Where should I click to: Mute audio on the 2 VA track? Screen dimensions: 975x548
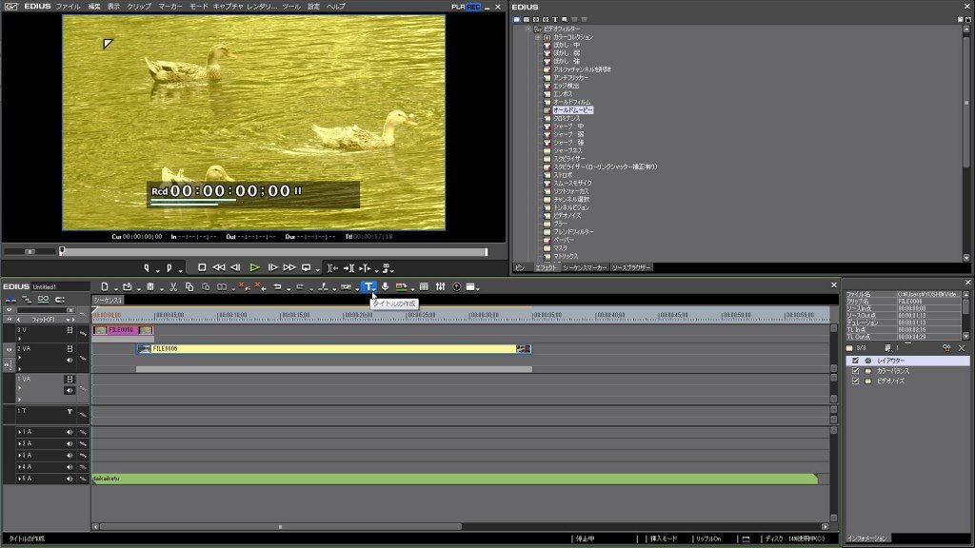(70, 359)
